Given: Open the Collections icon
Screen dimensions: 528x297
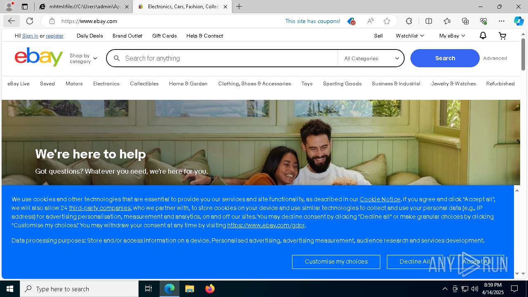Looking at the screenshot, I should (x=465, y=21).
